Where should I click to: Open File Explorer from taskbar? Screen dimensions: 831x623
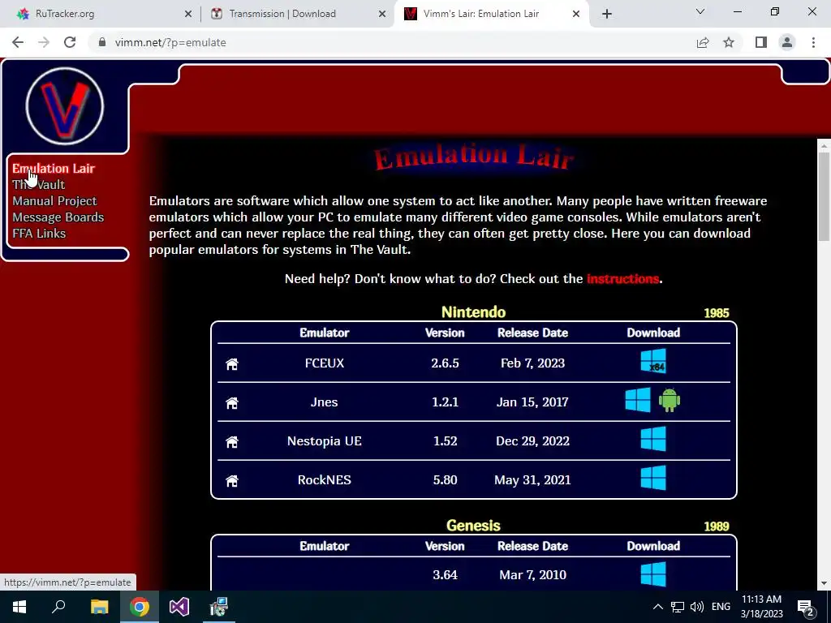pyautogui.click(x=99, y=607)
